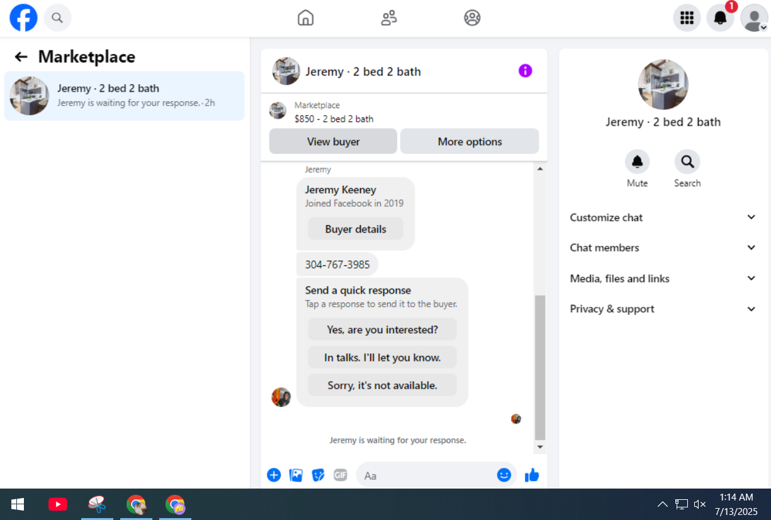
Task: Expand the Chat members section
Action: (663, 248)
